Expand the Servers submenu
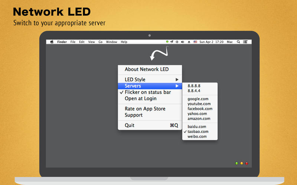 (x=150, y=86)
